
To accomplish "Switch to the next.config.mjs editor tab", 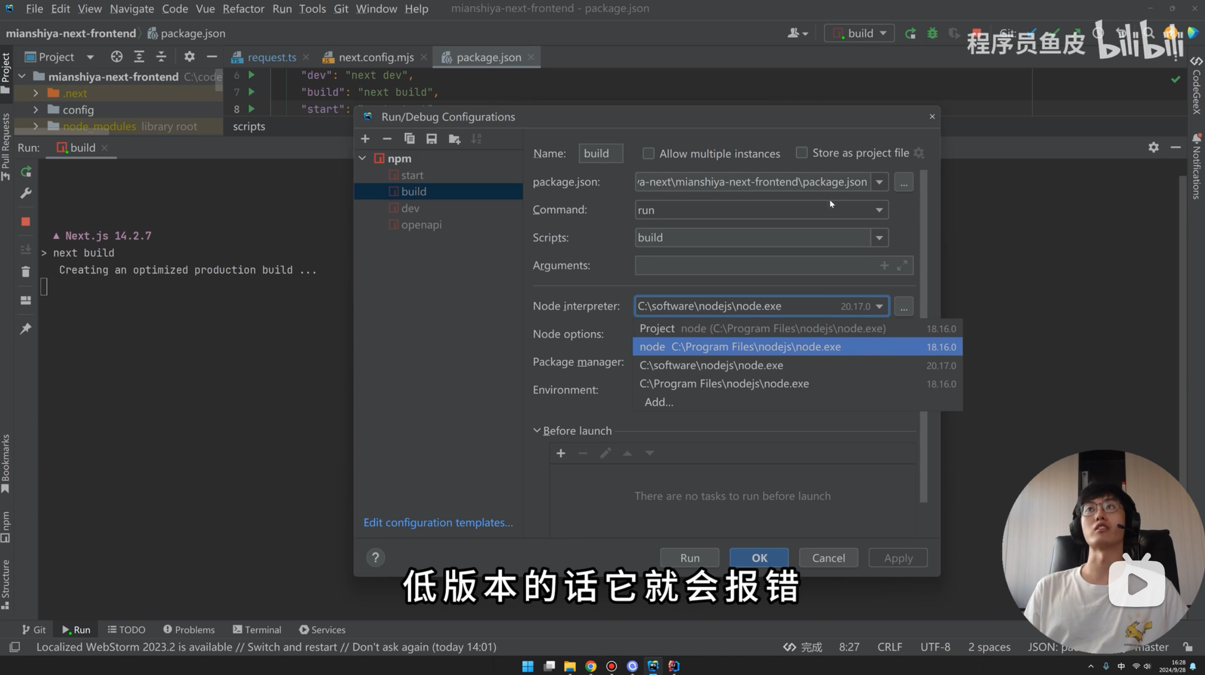I will click(x=376, y=57).
